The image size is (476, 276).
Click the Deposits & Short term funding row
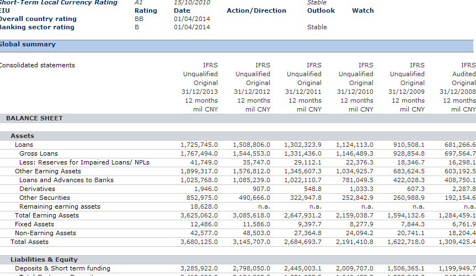pos(62,268)
